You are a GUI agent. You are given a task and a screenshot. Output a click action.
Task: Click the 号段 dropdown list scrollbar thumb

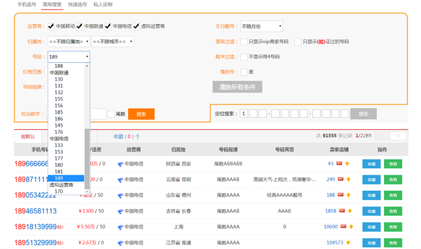click(87, 158)
